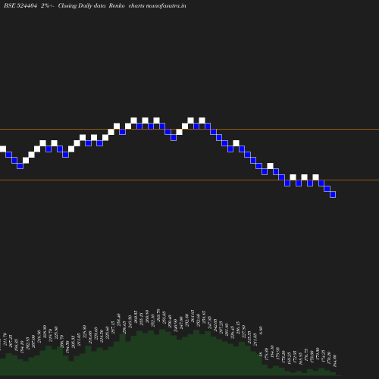
Task: Click the '257.15' rotated price label
Action: click(x=113, y=327)
